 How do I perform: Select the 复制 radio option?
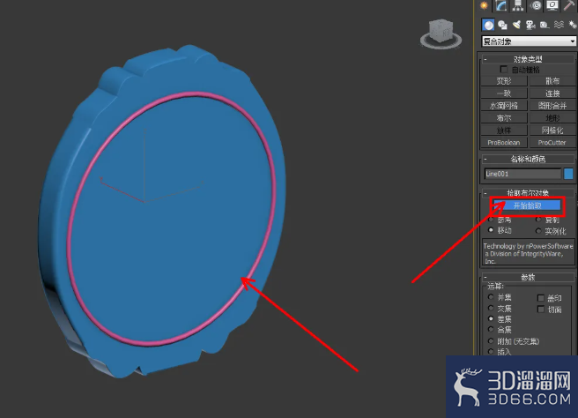(538, 220)
